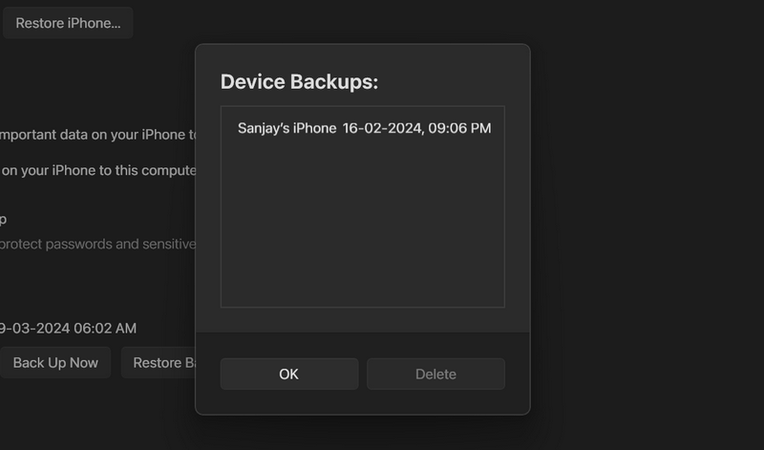Click the 06:02 AM last backup timestamp
The width and height of the screenshot is (764, 450).
(105, 328)
